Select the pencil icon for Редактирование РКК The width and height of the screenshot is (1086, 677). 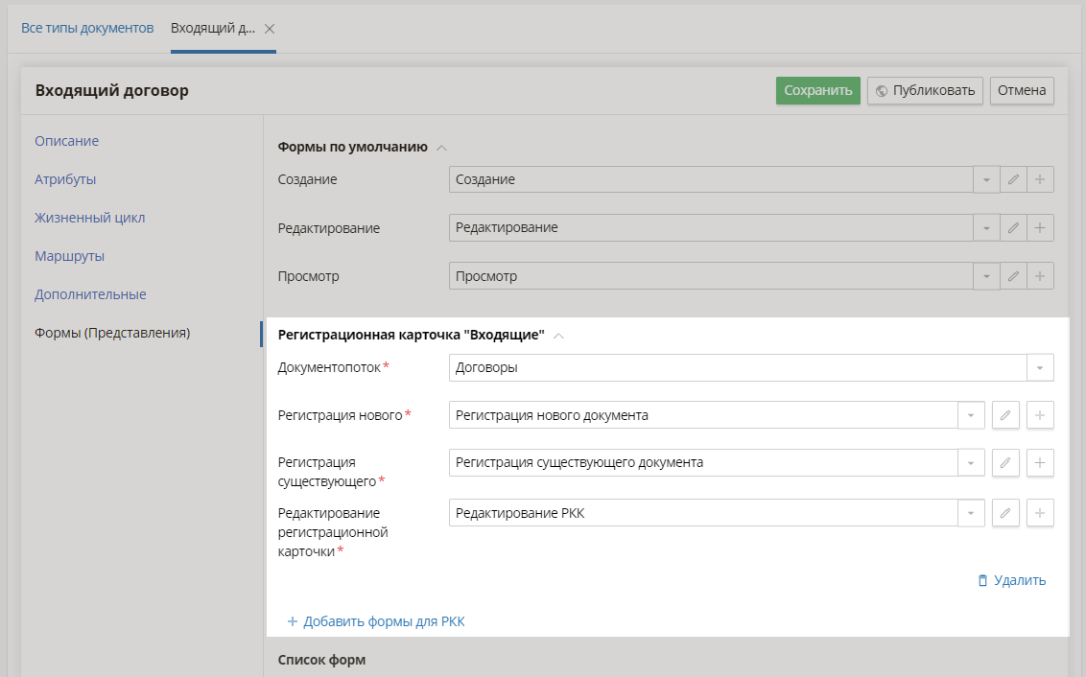(1005, 512)
